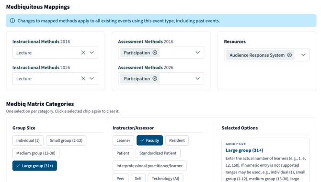This screenshot has height=182, width=321.
Task: Click the Group Size column heading
Action: pyautogui.click(x=24, y=128)
